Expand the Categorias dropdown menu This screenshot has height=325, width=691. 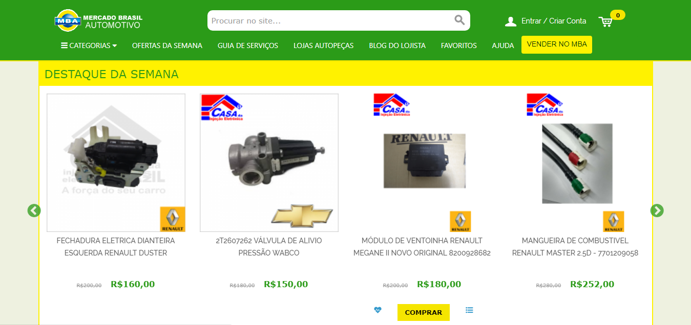(89, 45)
